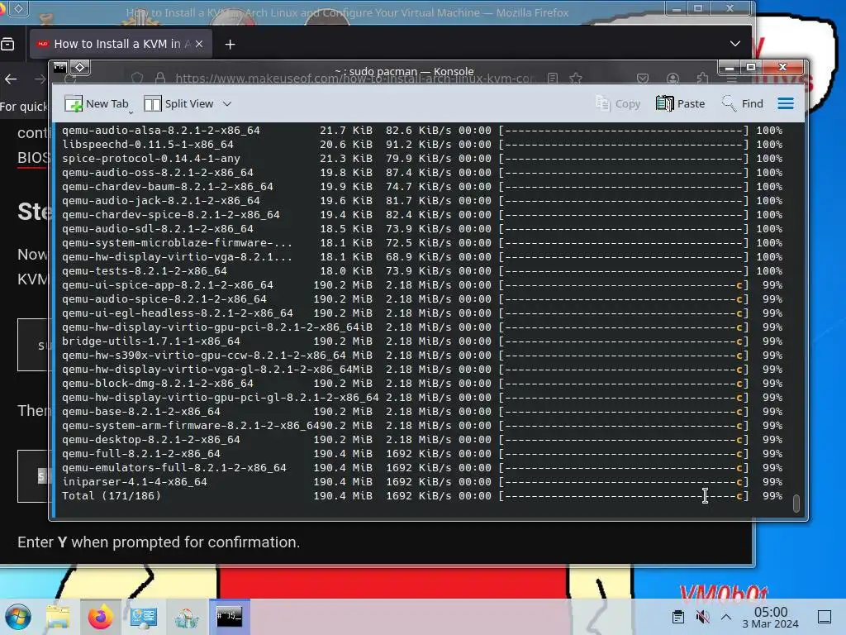Screen dimensions: 846x635
Task: Unmute the audio volume tray icon
Action: pos(702,617)
